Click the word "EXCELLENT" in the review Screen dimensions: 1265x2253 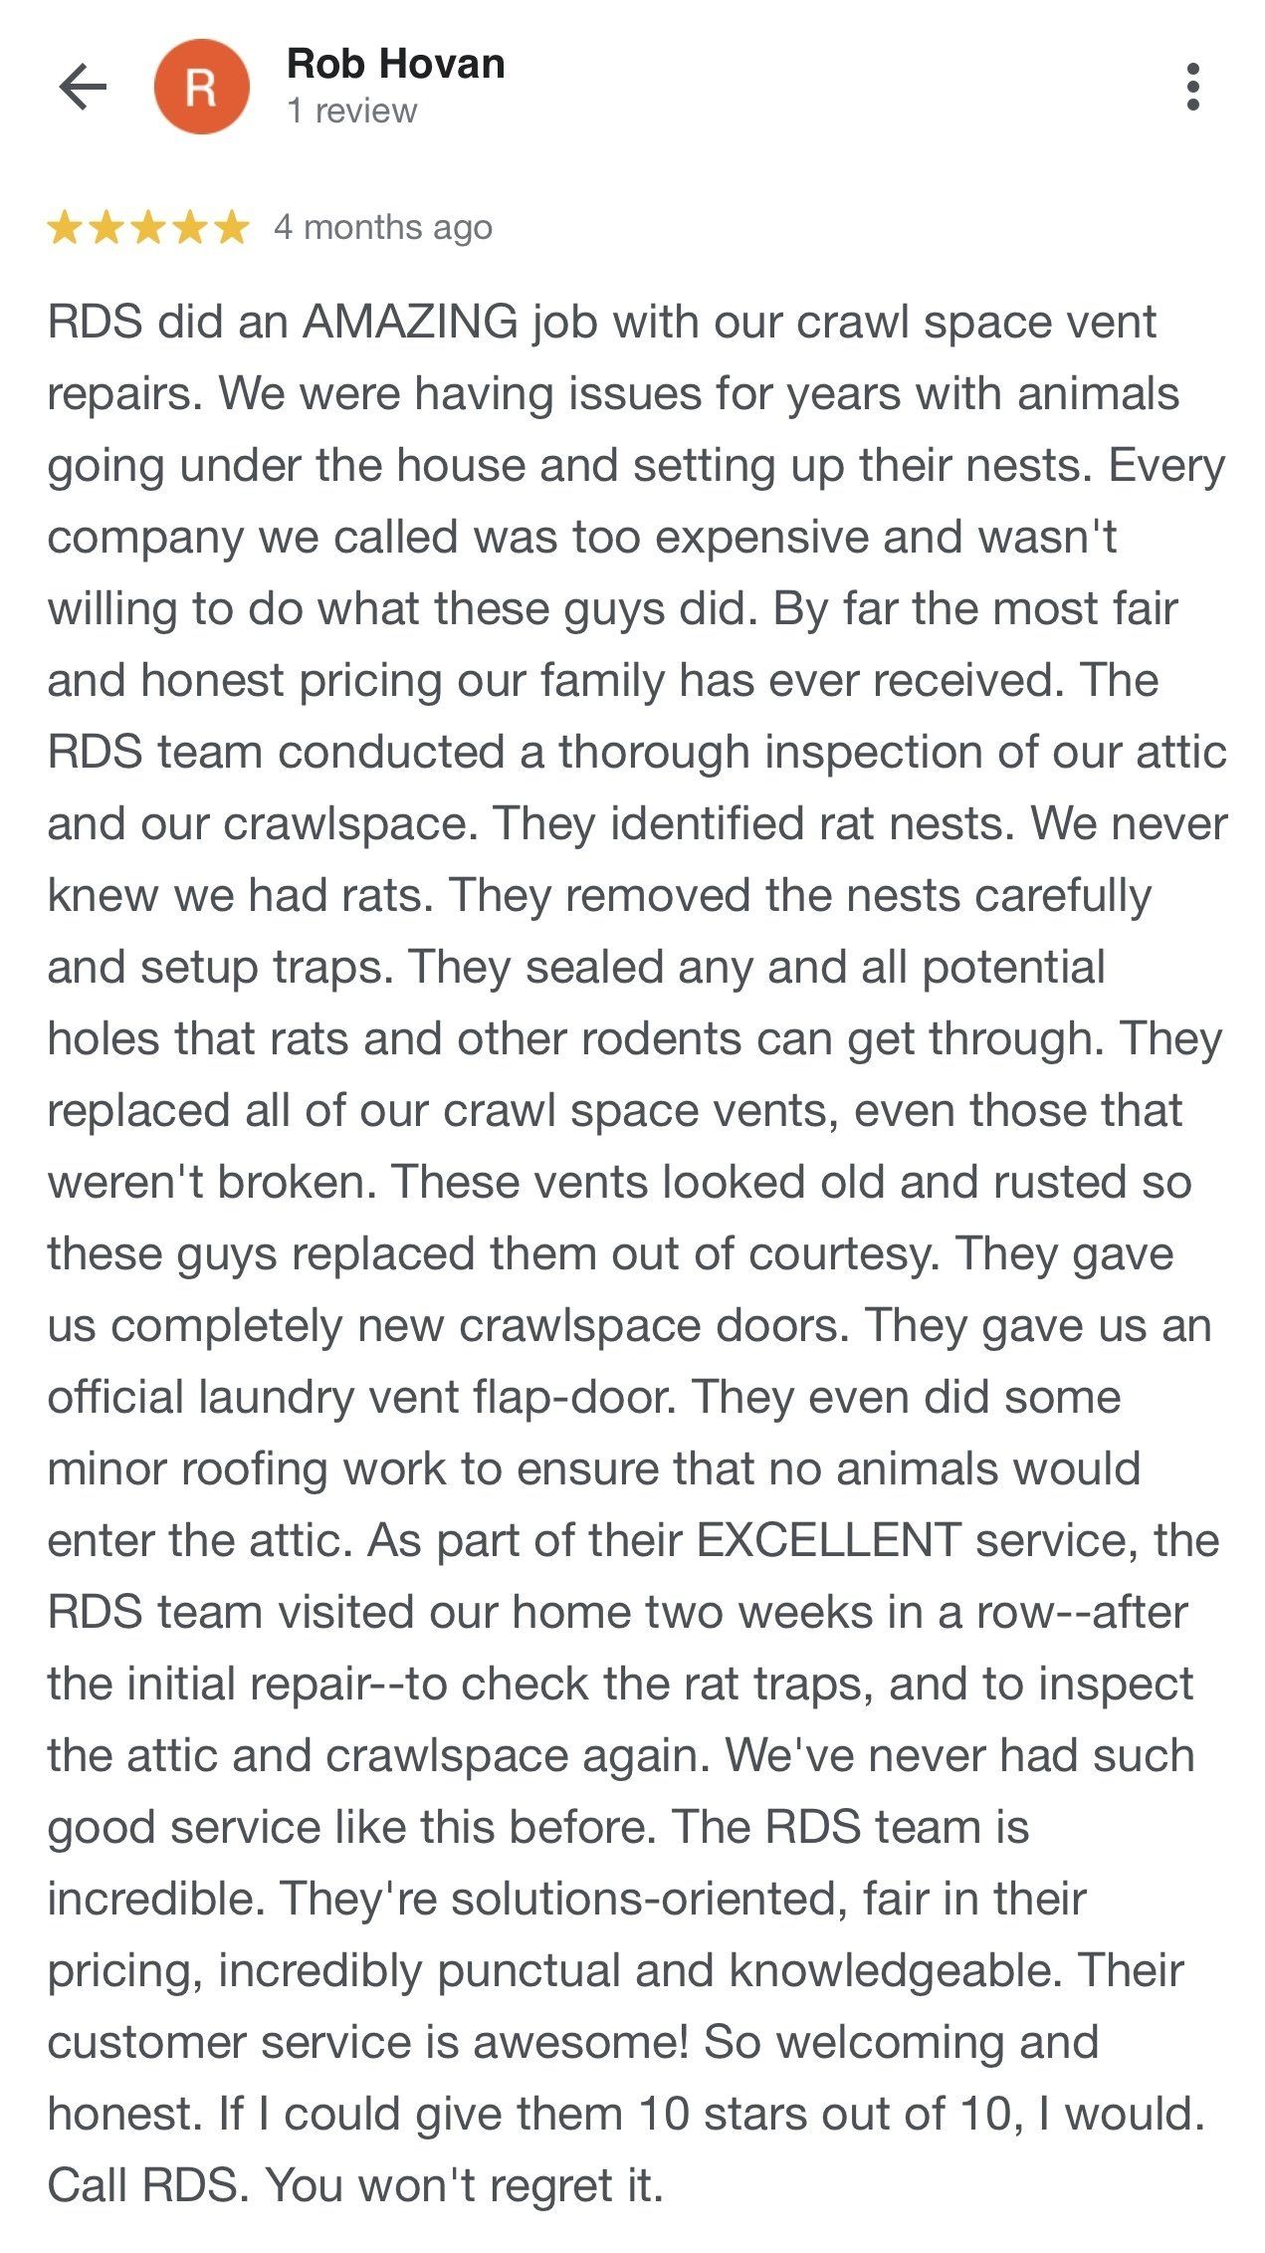click(x=828, y=1540)
